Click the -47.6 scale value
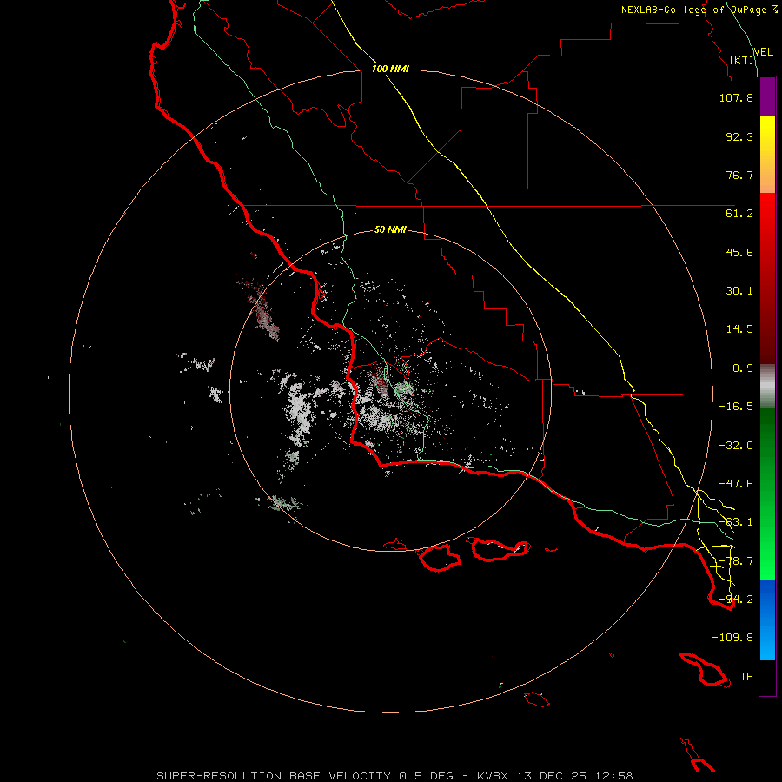Viewport: 782px width, 782px height. click(736, 484)
